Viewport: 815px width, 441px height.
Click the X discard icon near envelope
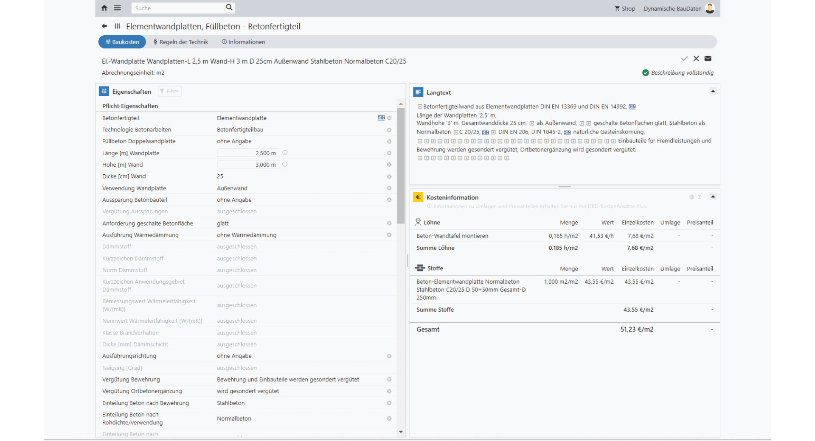(x=696, y=59)
